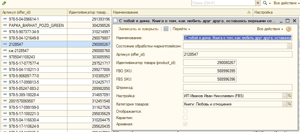The width and height of the screenshot is (300, 132).
Task: Select row PAPKA_BARHAT_POZD_GREEN
Action: (x=56, y=25)
